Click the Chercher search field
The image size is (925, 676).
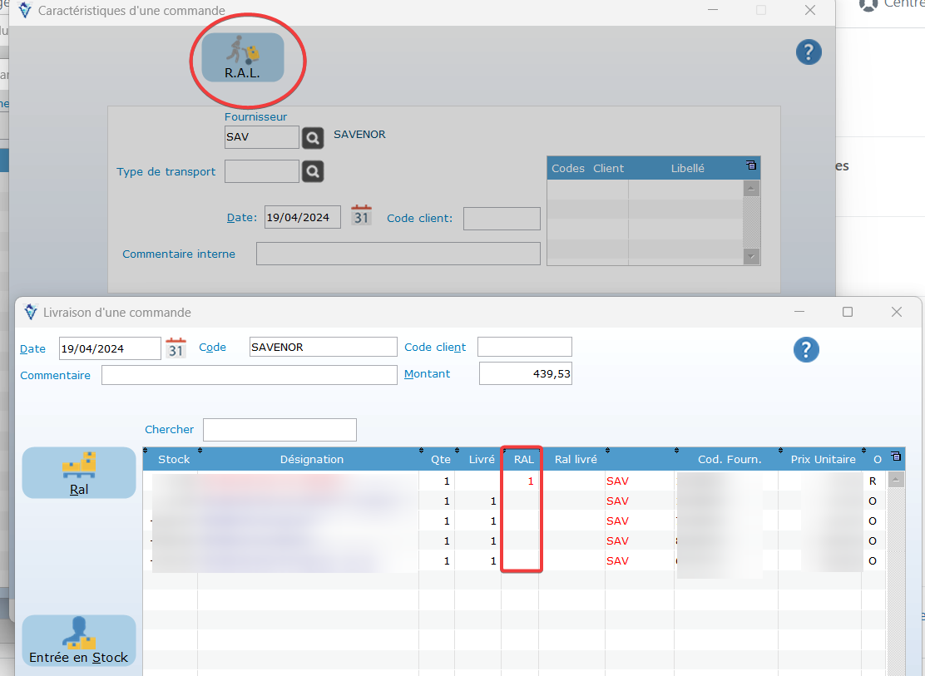(279, 429)
